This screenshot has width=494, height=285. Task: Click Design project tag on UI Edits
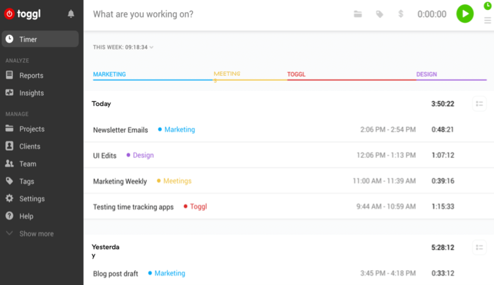(140, 155)
